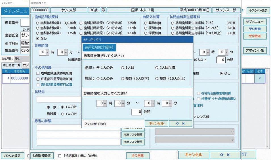The width and height of the screenshot is (271, 160).
Task: Click the × icon in the 確認 column
Action: pyautogui.click(x=260, y=78)
